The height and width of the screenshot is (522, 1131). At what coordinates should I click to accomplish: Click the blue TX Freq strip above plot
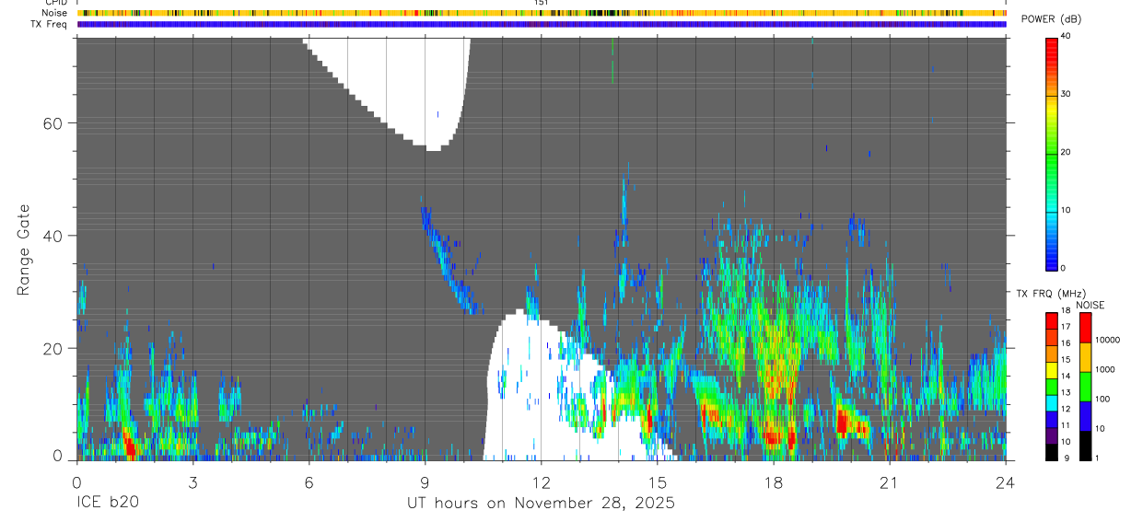coord(542,24)
